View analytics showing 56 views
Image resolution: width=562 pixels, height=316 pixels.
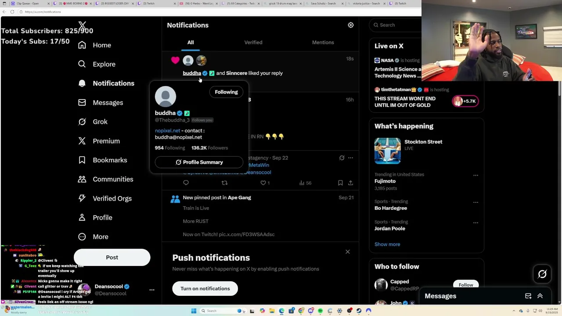coord(305,183)
